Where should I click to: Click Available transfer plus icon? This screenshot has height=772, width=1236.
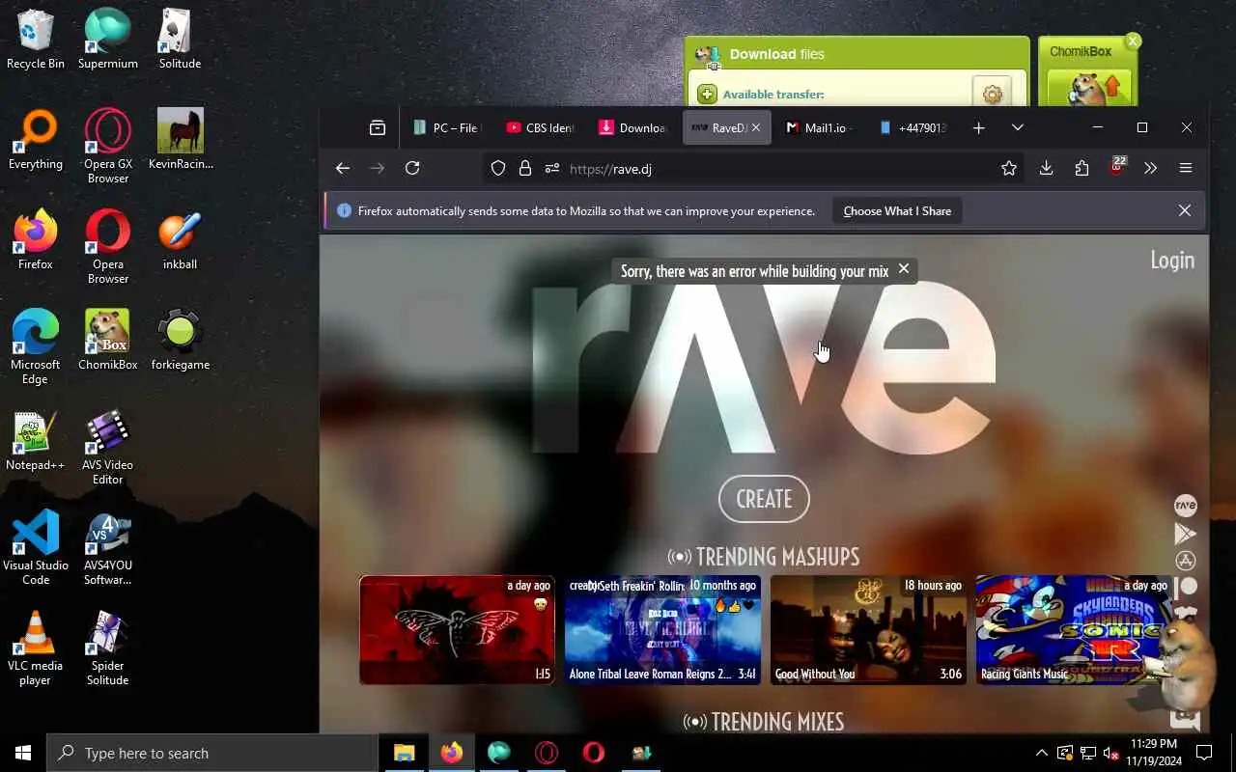click(x=707, y=94)
